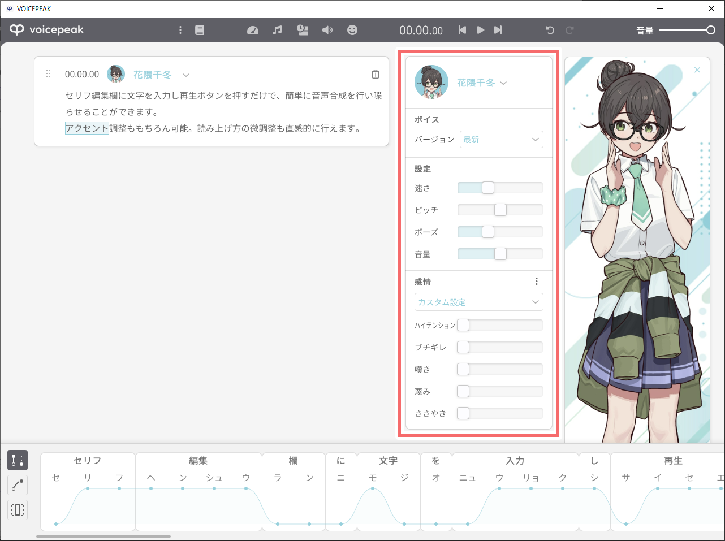Click the に particle segment
Screen dimensions: 725x541
click(x=341, y=460)
